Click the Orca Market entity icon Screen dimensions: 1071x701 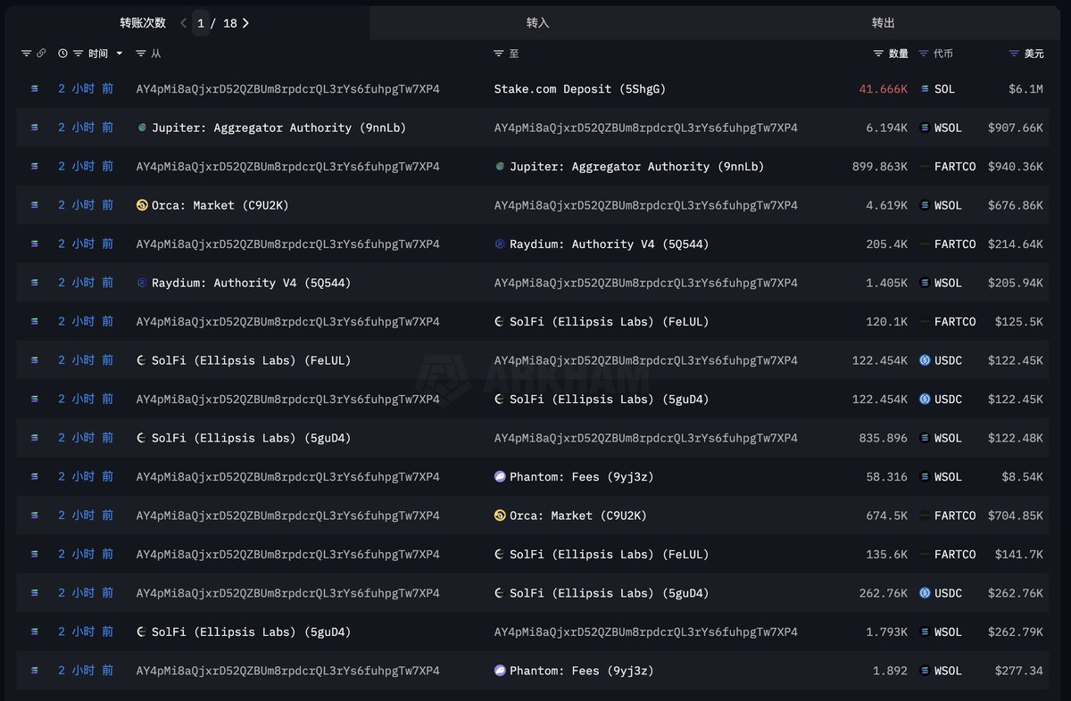pos(142,205)
